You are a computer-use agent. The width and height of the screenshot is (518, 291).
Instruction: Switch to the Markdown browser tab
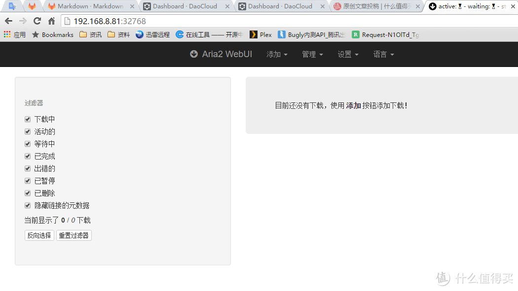[89, 6]
